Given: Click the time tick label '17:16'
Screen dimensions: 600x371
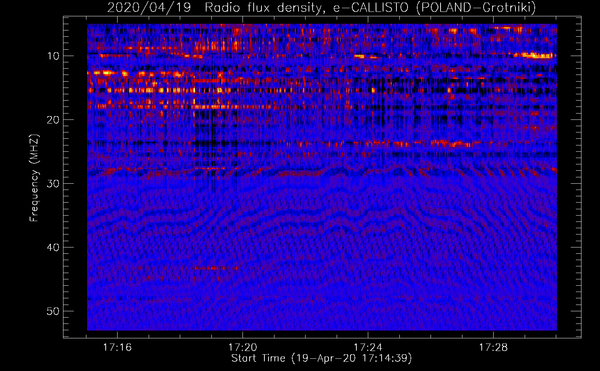Looking at the screenshot, I should pos(117,347).
